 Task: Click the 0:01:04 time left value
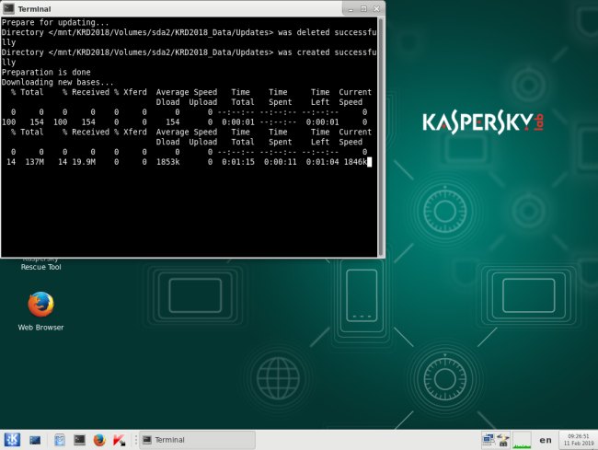(x=322, y=162)
